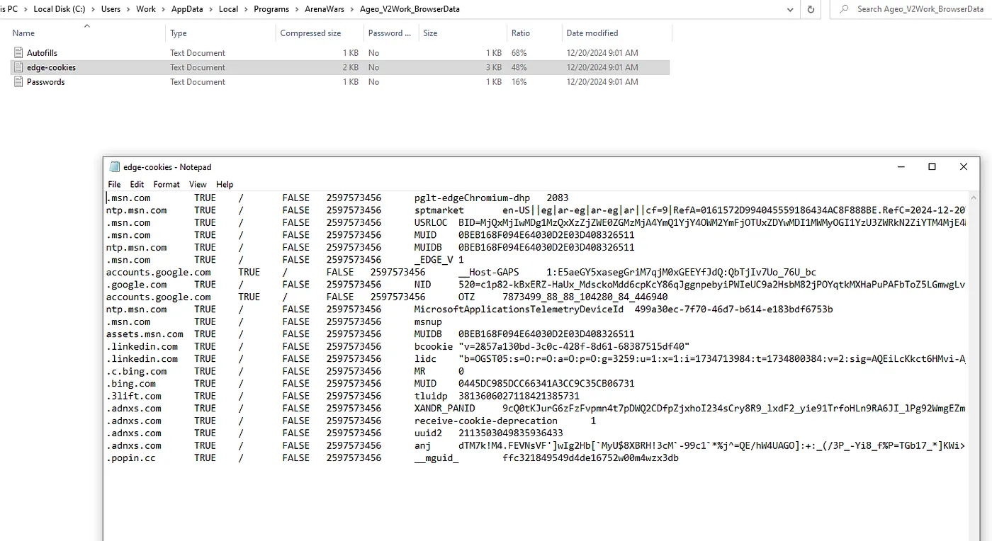The height and width of the screenshot is (541, 992).
Task: Click the Passwords text file icon
Action: 18,82
